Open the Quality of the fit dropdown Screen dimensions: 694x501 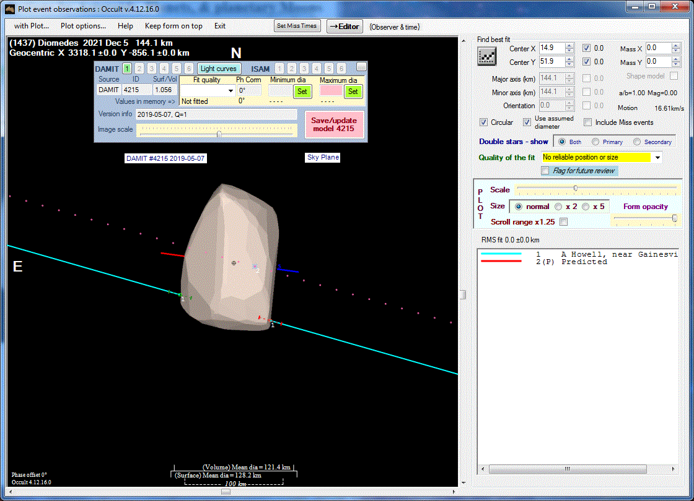coord(657,158)
